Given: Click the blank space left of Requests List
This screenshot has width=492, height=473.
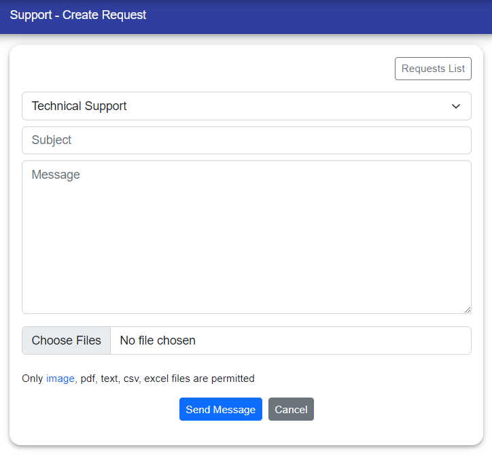Looking at the screenshot, I should click(x=204, y=69).
